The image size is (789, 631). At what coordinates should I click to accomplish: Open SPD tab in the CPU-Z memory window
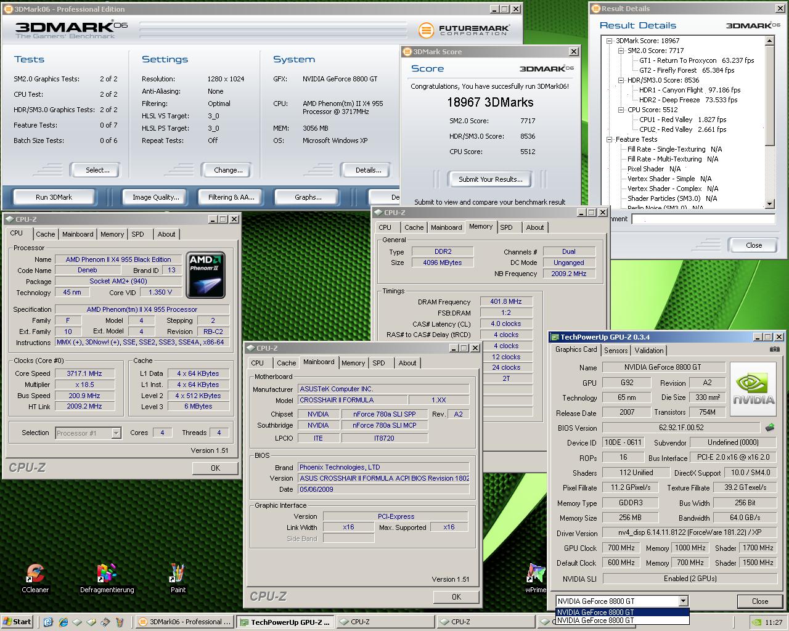pyautogui.click(x=506, y=227)
